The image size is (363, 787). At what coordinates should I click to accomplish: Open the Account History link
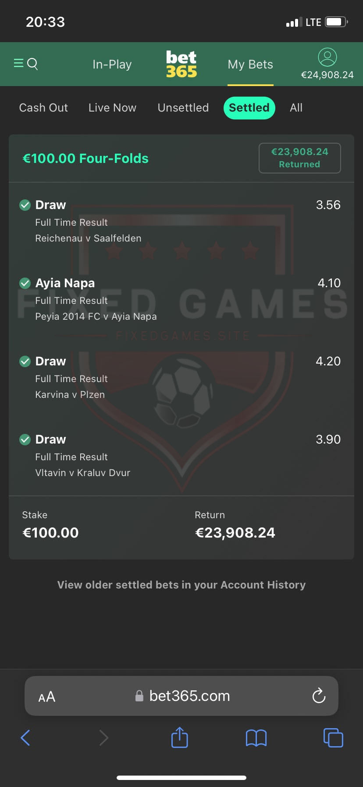(181, 585)
